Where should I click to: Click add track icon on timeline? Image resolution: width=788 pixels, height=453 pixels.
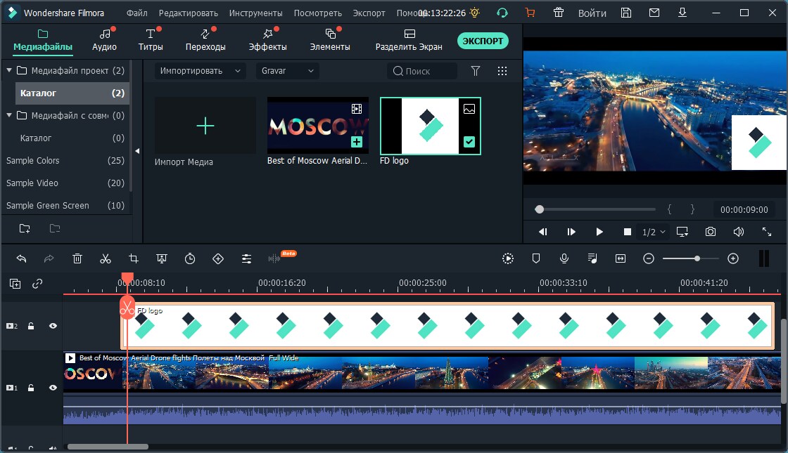click(x=15, y=284)
